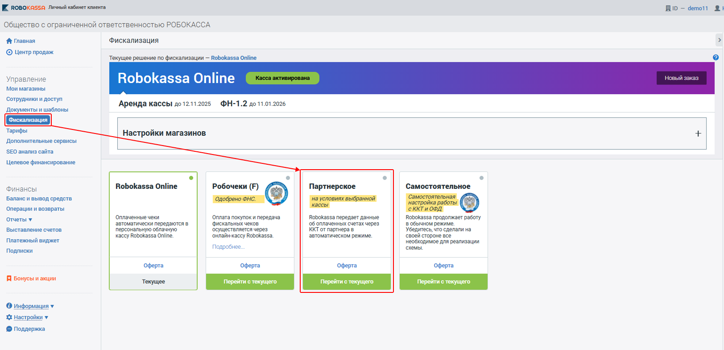Click the gray status dot on Самостоятельное card
This screenshot has height=350, width=724.
click(481, 178)
